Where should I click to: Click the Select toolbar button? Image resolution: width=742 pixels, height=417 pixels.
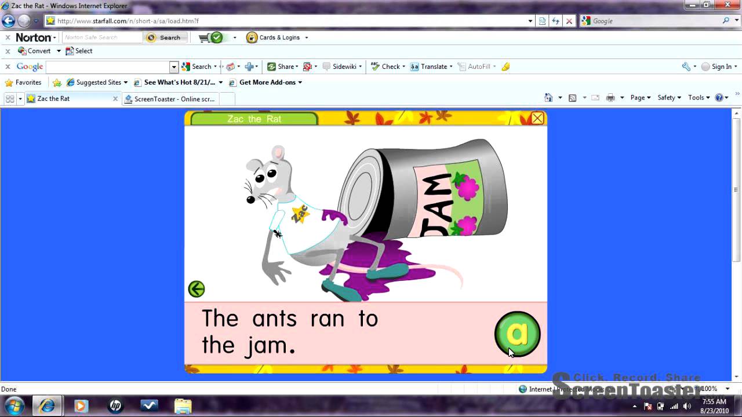tap(79, 51)
